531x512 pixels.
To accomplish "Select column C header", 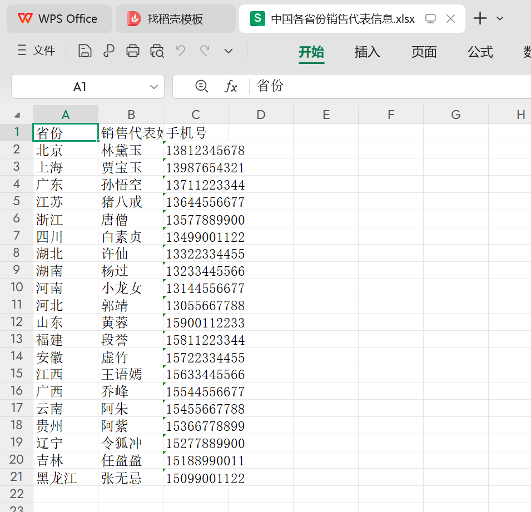I will pos(196,115).
